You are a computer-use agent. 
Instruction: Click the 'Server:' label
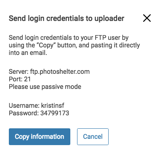point(19,72)
